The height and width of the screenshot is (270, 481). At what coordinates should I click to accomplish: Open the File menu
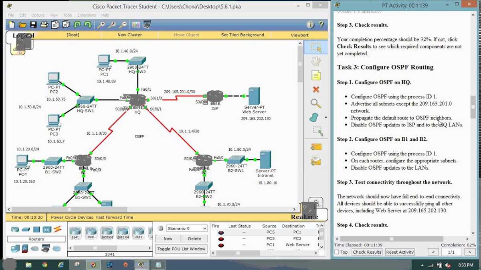coord(11,15)
